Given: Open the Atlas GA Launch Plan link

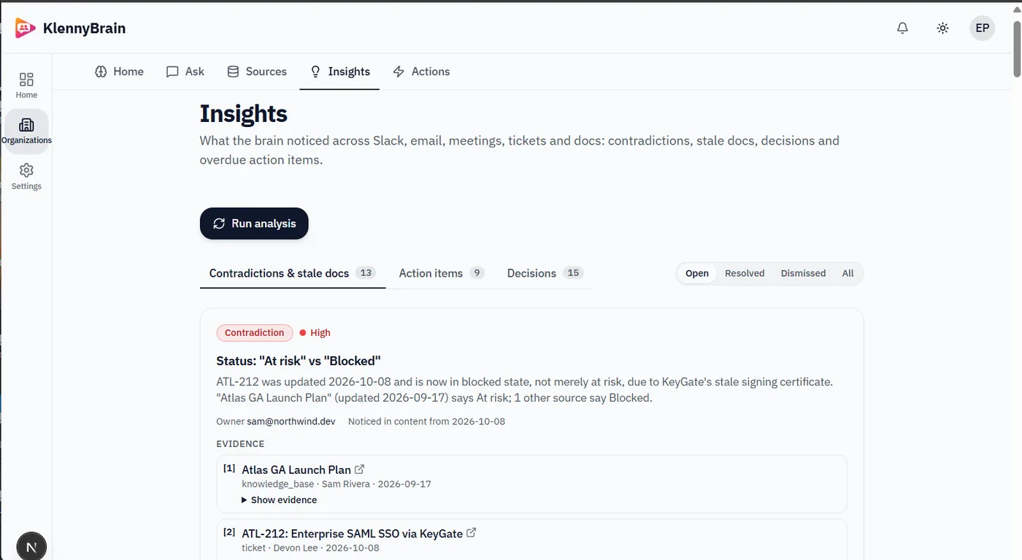Looking at the screenshot, I should (296, 469).
